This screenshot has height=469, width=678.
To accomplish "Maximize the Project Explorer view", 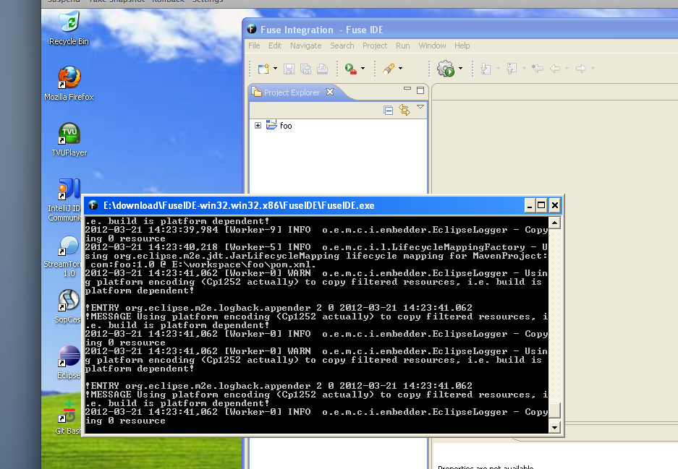I will (x=420, y=90).
